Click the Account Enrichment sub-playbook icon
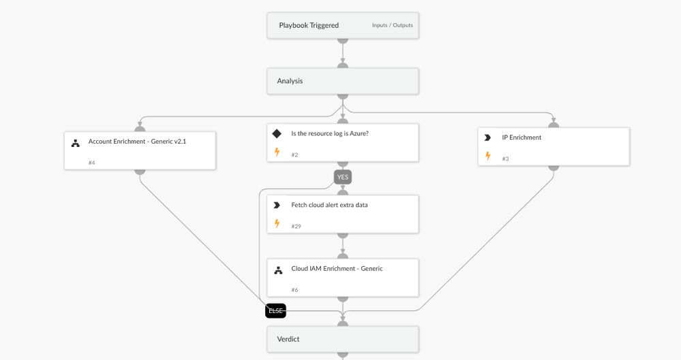Image resolution: width=681 pixels, height=360 pixels. point(76,143)
